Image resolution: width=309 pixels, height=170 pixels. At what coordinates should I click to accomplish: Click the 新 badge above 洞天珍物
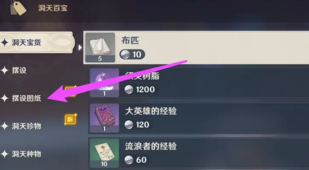click(x=70, y=119)
